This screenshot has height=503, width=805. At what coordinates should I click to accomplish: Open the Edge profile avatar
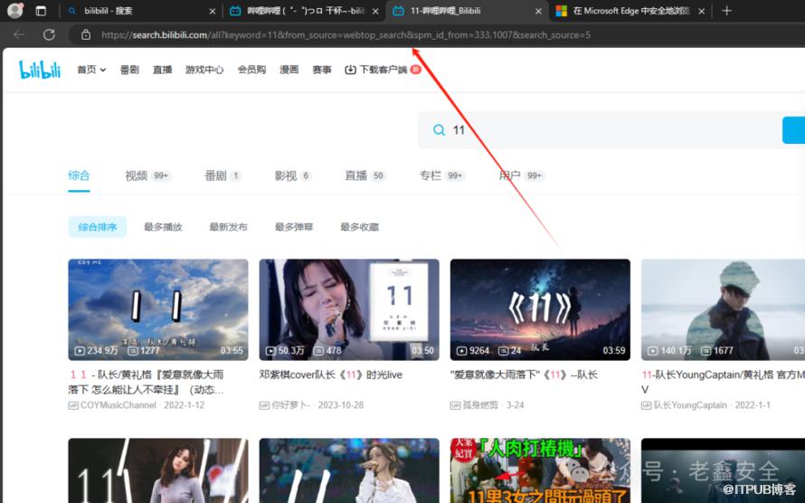pos(14,11)
